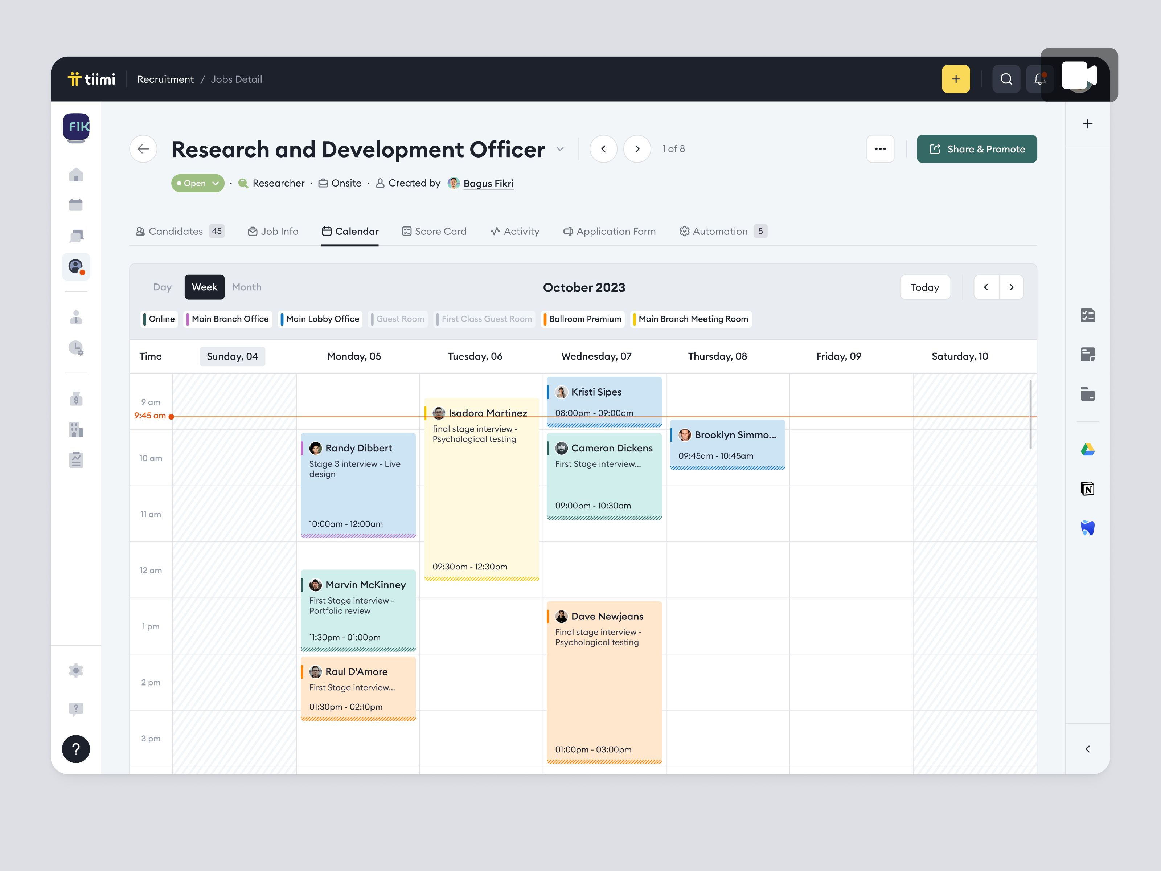Open the notifications bell icon
The width and height of the screenshot is (1161, 871).
[x=1040, y=79]
